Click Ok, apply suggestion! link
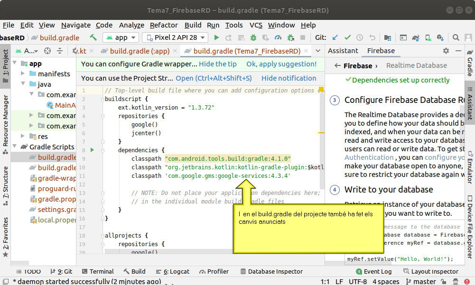 tap(281, 64)
